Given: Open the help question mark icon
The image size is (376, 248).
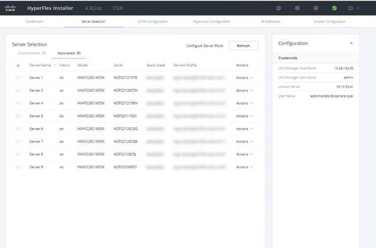Looking at the screenshot, I should point(316,8).
